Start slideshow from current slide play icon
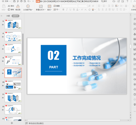This screenshot has height=125, width=136. [x=28, y=6]
